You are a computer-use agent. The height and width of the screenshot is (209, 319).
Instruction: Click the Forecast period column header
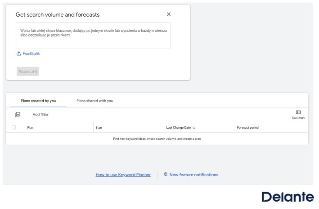248,128
